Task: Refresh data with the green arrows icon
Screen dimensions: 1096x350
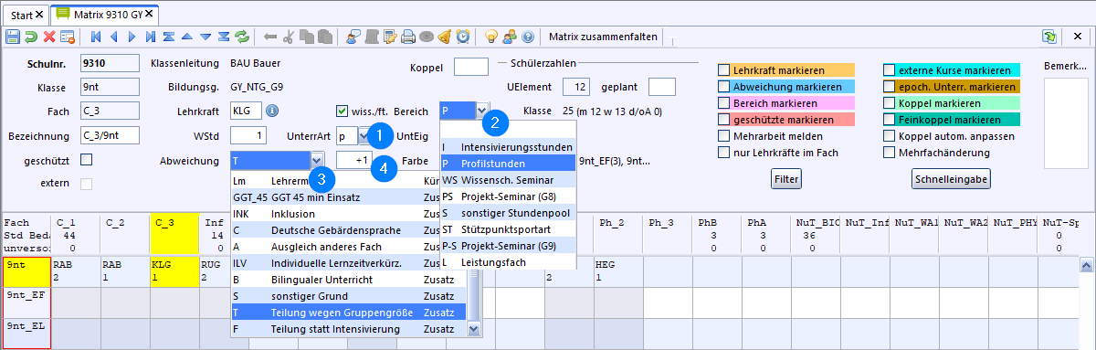Action: tap(242, 37)
